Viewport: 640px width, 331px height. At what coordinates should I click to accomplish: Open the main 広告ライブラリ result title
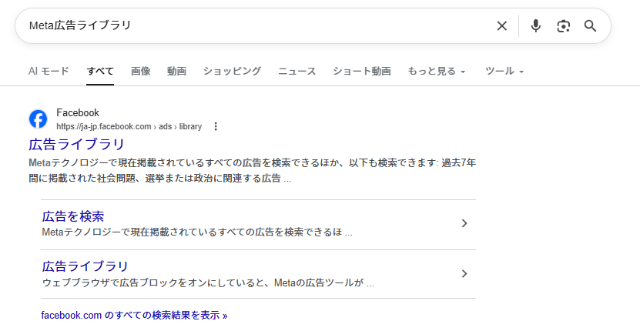pos(76,144)
